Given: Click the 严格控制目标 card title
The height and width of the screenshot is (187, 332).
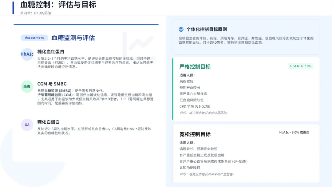Looking at the screenshot, I should tap(195, 67).
